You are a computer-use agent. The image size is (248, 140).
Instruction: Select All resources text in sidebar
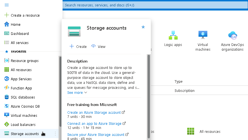[x=21, y=70]
